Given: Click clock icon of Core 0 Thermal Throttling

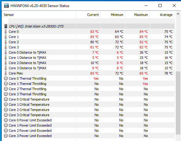Looking at the screenshot, I should (x=6, y=78).
